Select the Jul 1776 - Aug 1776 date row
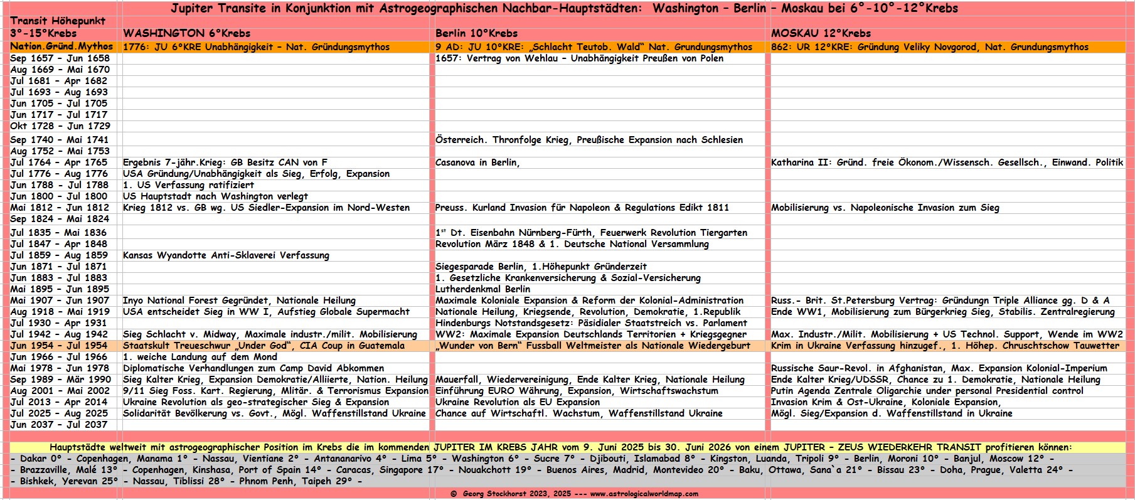 coord(59,174)
